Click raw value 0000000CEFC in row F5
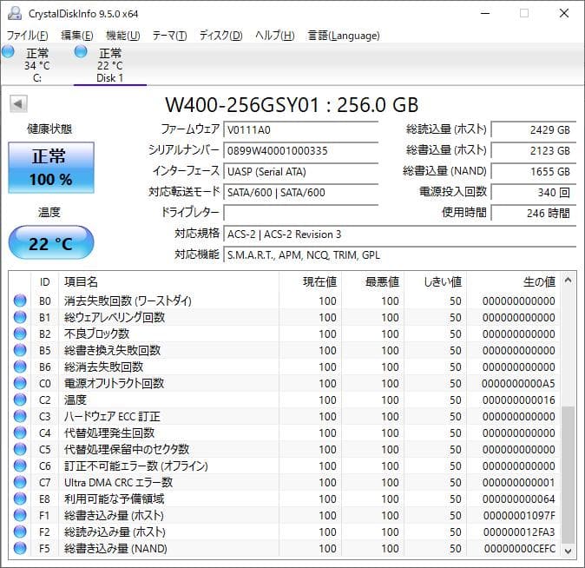Screen dimensions: 585x568 tap(519, 548)
